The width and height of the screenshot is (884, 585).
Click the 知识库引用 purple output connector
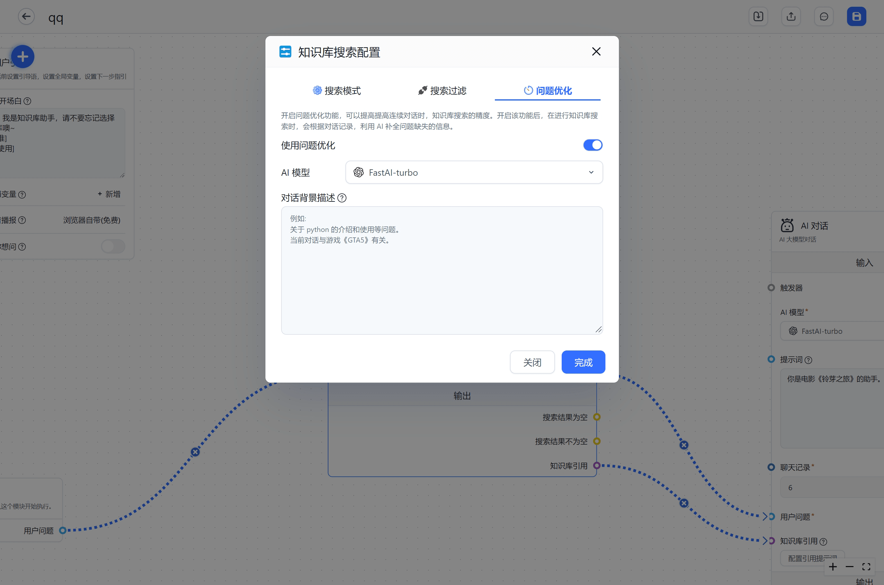tap(597, 465)
